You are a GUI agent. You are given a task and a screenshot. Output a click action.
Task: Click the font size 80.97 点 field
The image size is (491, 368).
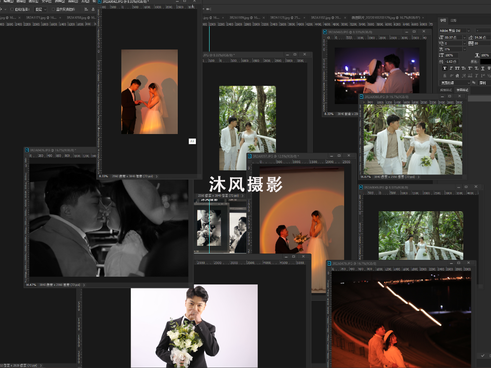click(453, 38)
